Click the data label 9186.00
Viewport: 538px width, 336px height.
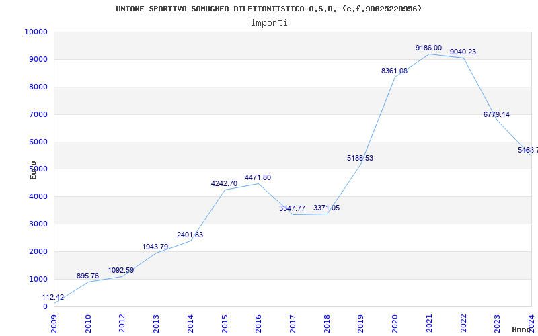tap(428, 48)
